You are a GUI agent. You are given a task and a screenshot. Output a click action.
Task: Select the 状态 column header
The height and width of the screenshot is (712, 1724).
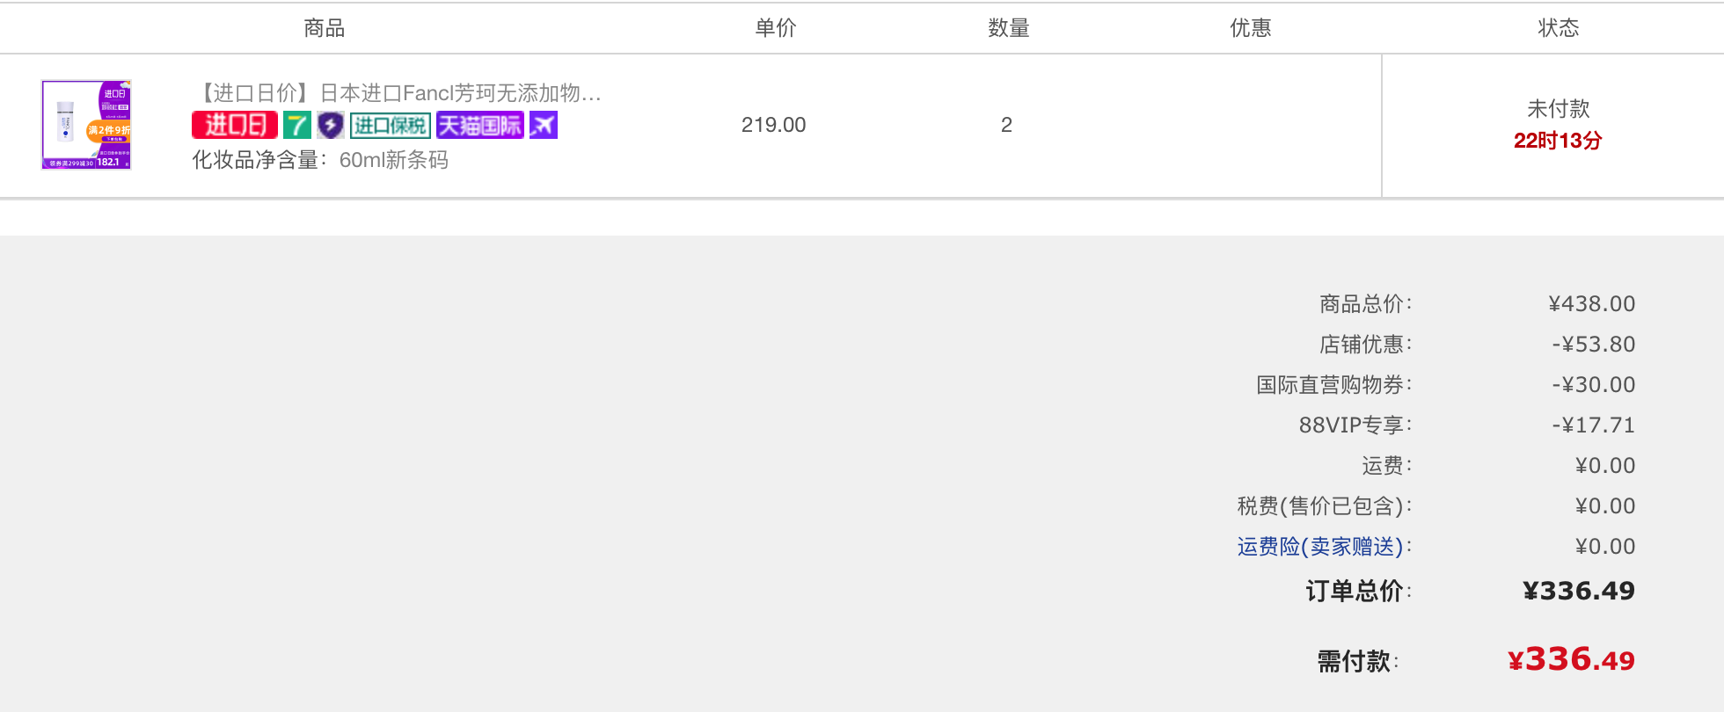pos(1559,28)
